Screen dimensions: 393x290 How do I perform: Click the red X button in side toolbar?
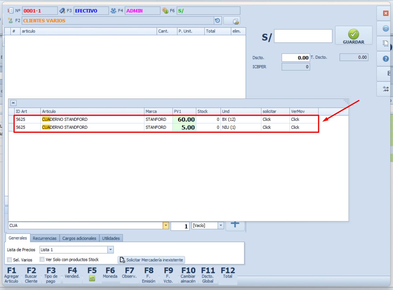coord(385,13)
